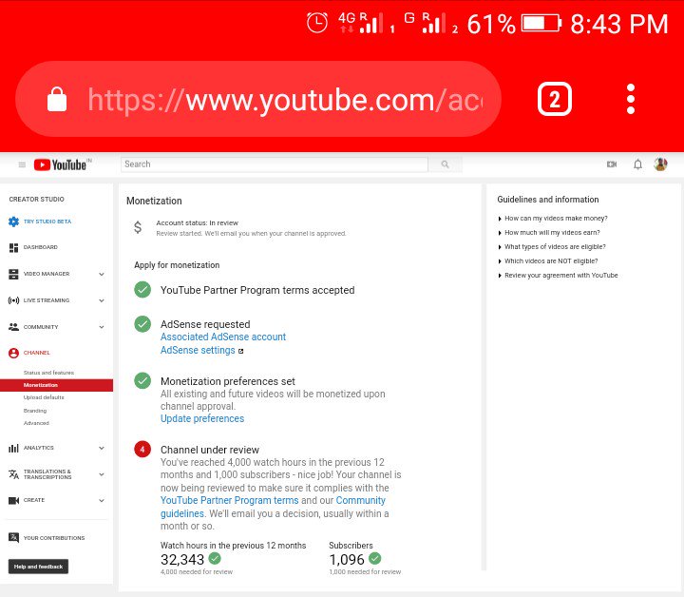
Task: Click the Channel person icon
Action: pyautogui.click(x=13, y=353)
